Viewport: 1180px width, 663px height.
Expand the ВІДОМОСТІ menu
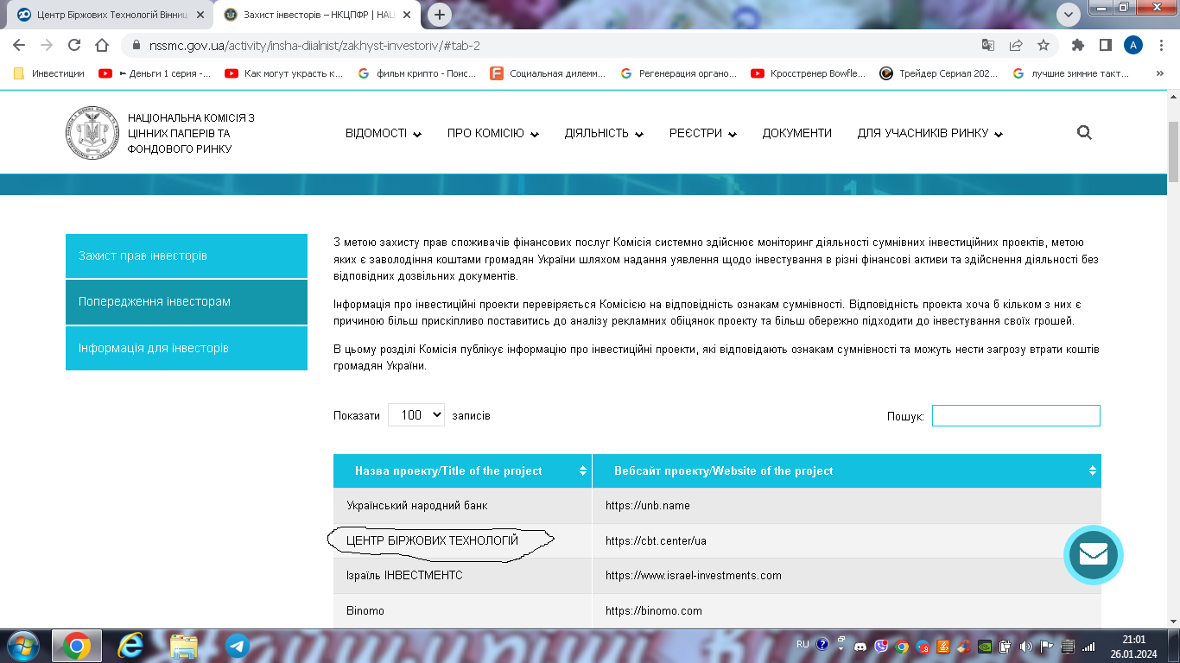click(x=384, y=133)
